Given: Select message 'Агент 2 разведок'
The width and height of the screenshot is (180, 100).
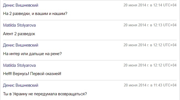Looking at the screenshot, I should pyautogui.click(x=19, y=34).
